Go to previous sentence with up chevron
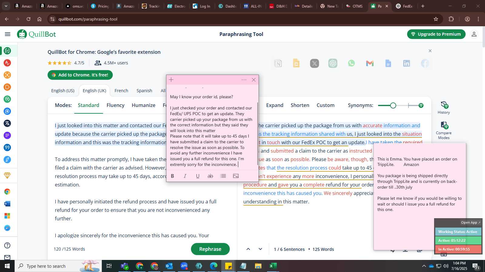This screenshot has width=485, height=272. pos(248,249)
